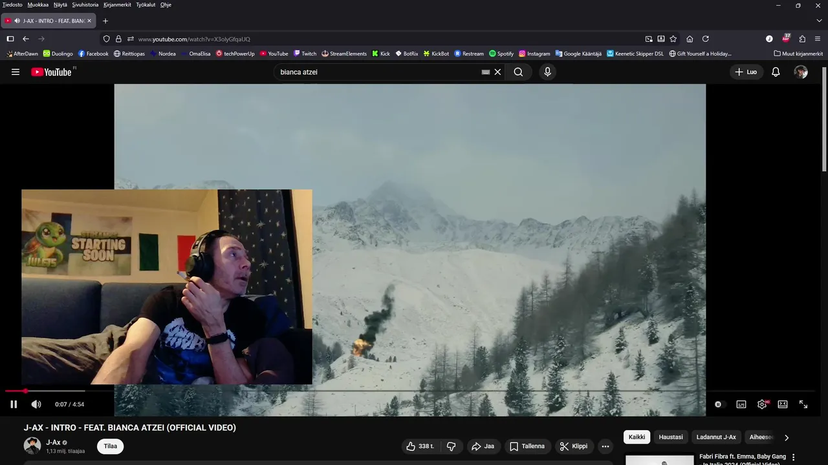Open the Spotify bookmark
Viewport: 828px width, 465px height.
501,54
